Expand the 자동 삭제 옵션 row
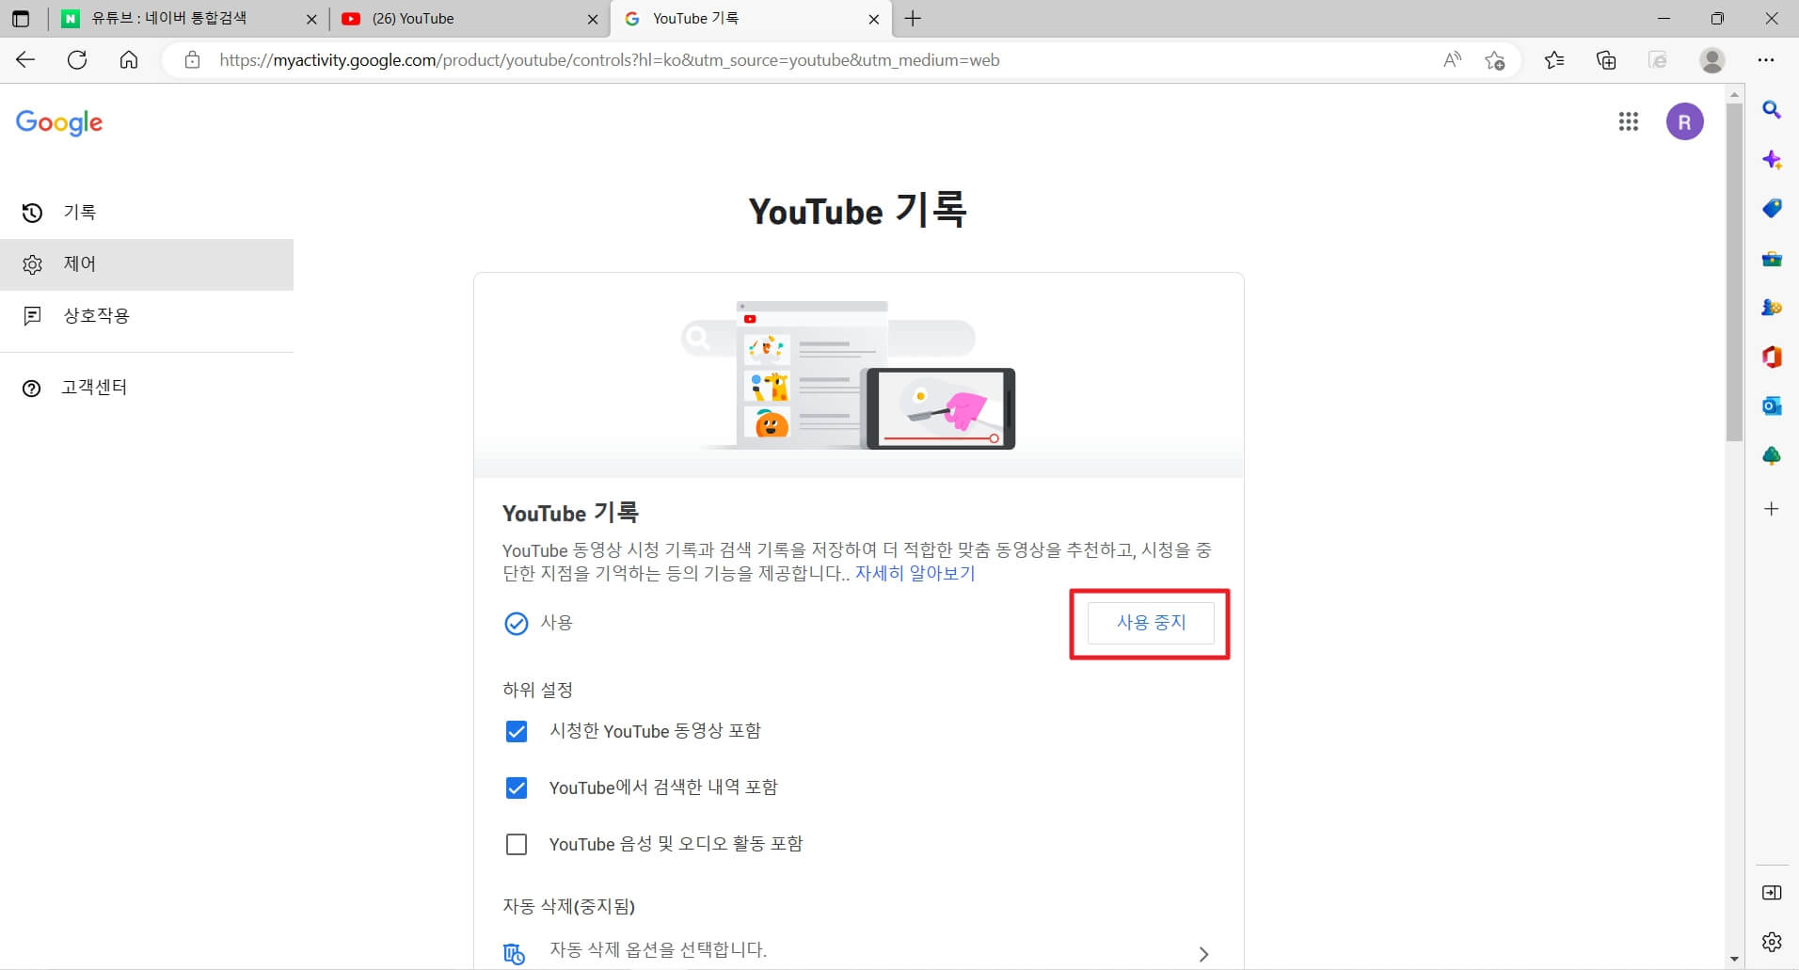This screenshot has width=1799, height=970. (x=1204, y=953)
